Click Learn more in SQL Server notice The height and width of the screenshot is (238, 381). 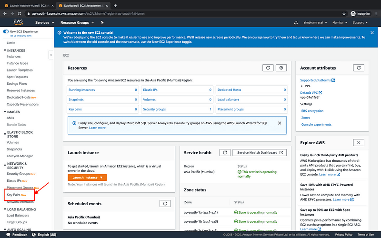coord(97,128)
